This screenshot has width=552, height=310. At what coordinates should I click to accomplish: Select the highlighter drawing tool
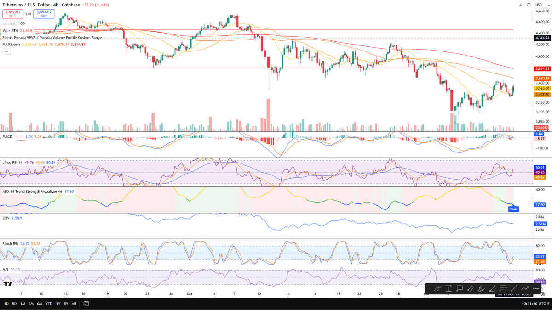coord(482,288)
